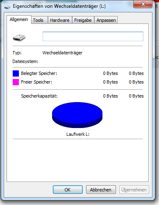This screenshot has height=205, width=159.
Task: Click the Speicherkapazität label
Action: coord(39,96)
